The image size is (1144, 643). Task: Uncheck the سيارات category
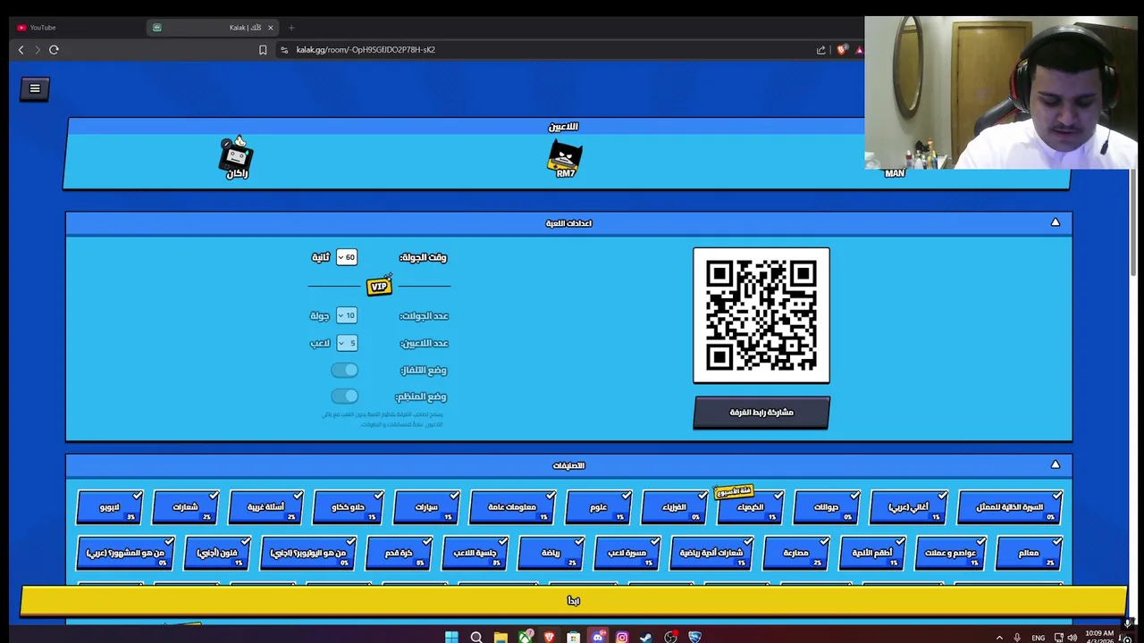pos(426,507)
